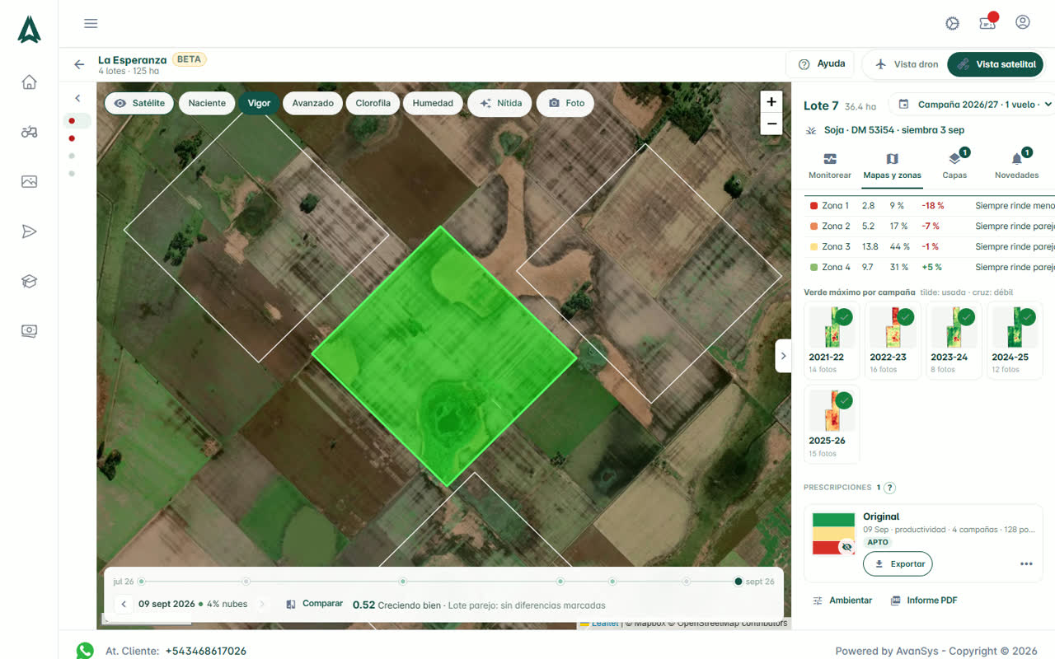Export the Original prescription
Screen dimensions: 1055x659
point(898,564)
